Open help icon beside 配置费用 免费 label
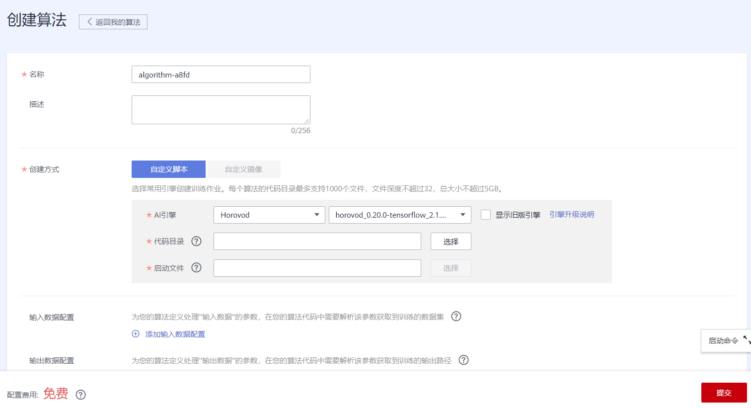Image resolution: width=751 pixels, height=408 pixels. click(80, 395)
